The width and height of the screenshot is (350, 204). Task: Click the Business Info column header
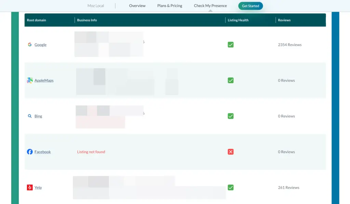point(87,20)
